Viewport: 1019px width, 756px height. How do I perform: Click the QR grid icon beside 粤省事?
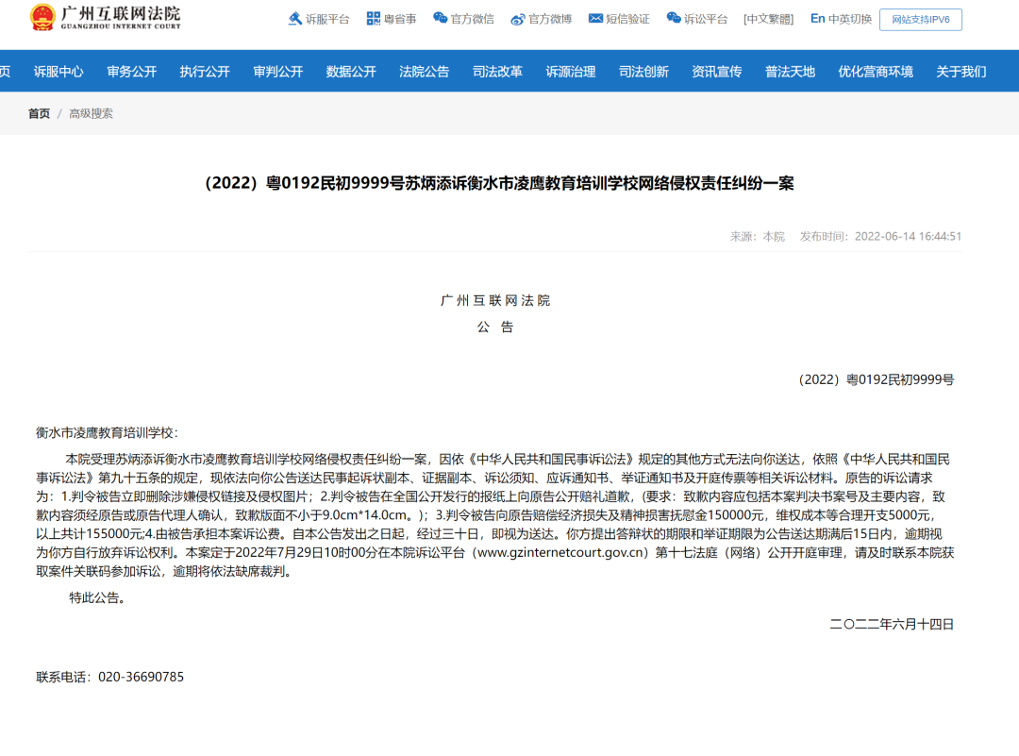tap(373, 19)
